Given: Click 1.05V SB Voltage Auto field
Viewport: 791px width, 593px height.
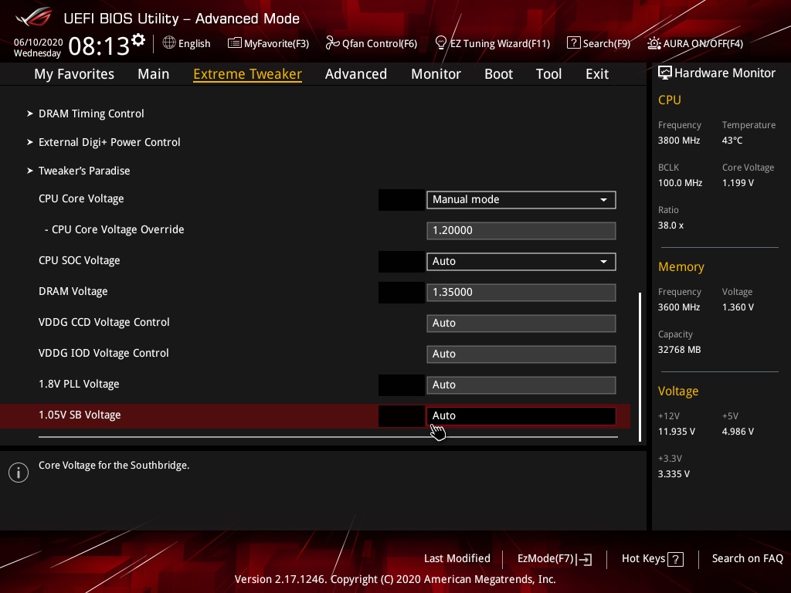Looking at the screenshot, I should [521, 415].
